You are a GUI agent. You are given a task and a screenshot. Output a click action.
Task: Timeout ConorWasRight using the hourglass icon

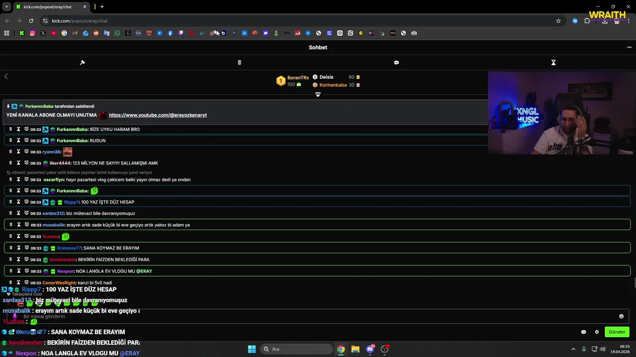pos(18,283)
